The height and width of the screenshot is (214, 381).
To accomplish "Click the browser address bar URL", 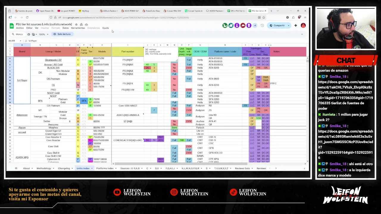I will [x=125, y=18].
